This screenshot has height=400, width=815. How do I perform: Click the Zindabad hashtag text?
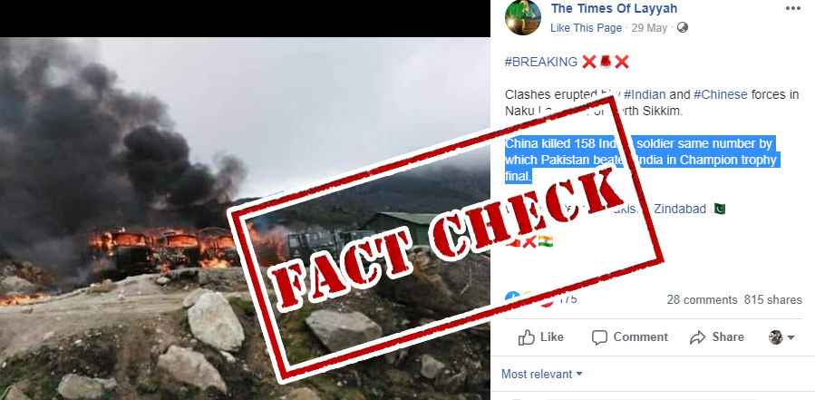[680, 210]
